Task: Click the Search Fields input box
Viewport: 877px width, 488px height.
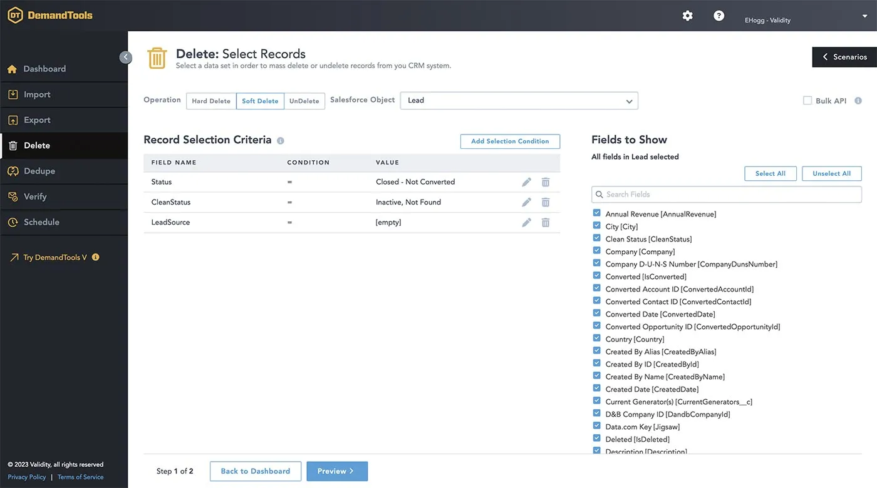Action: pyautogui.click(x=727, y=195)
